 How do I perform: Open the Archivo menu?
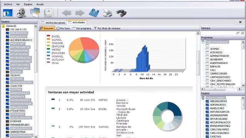pos(8,4)
